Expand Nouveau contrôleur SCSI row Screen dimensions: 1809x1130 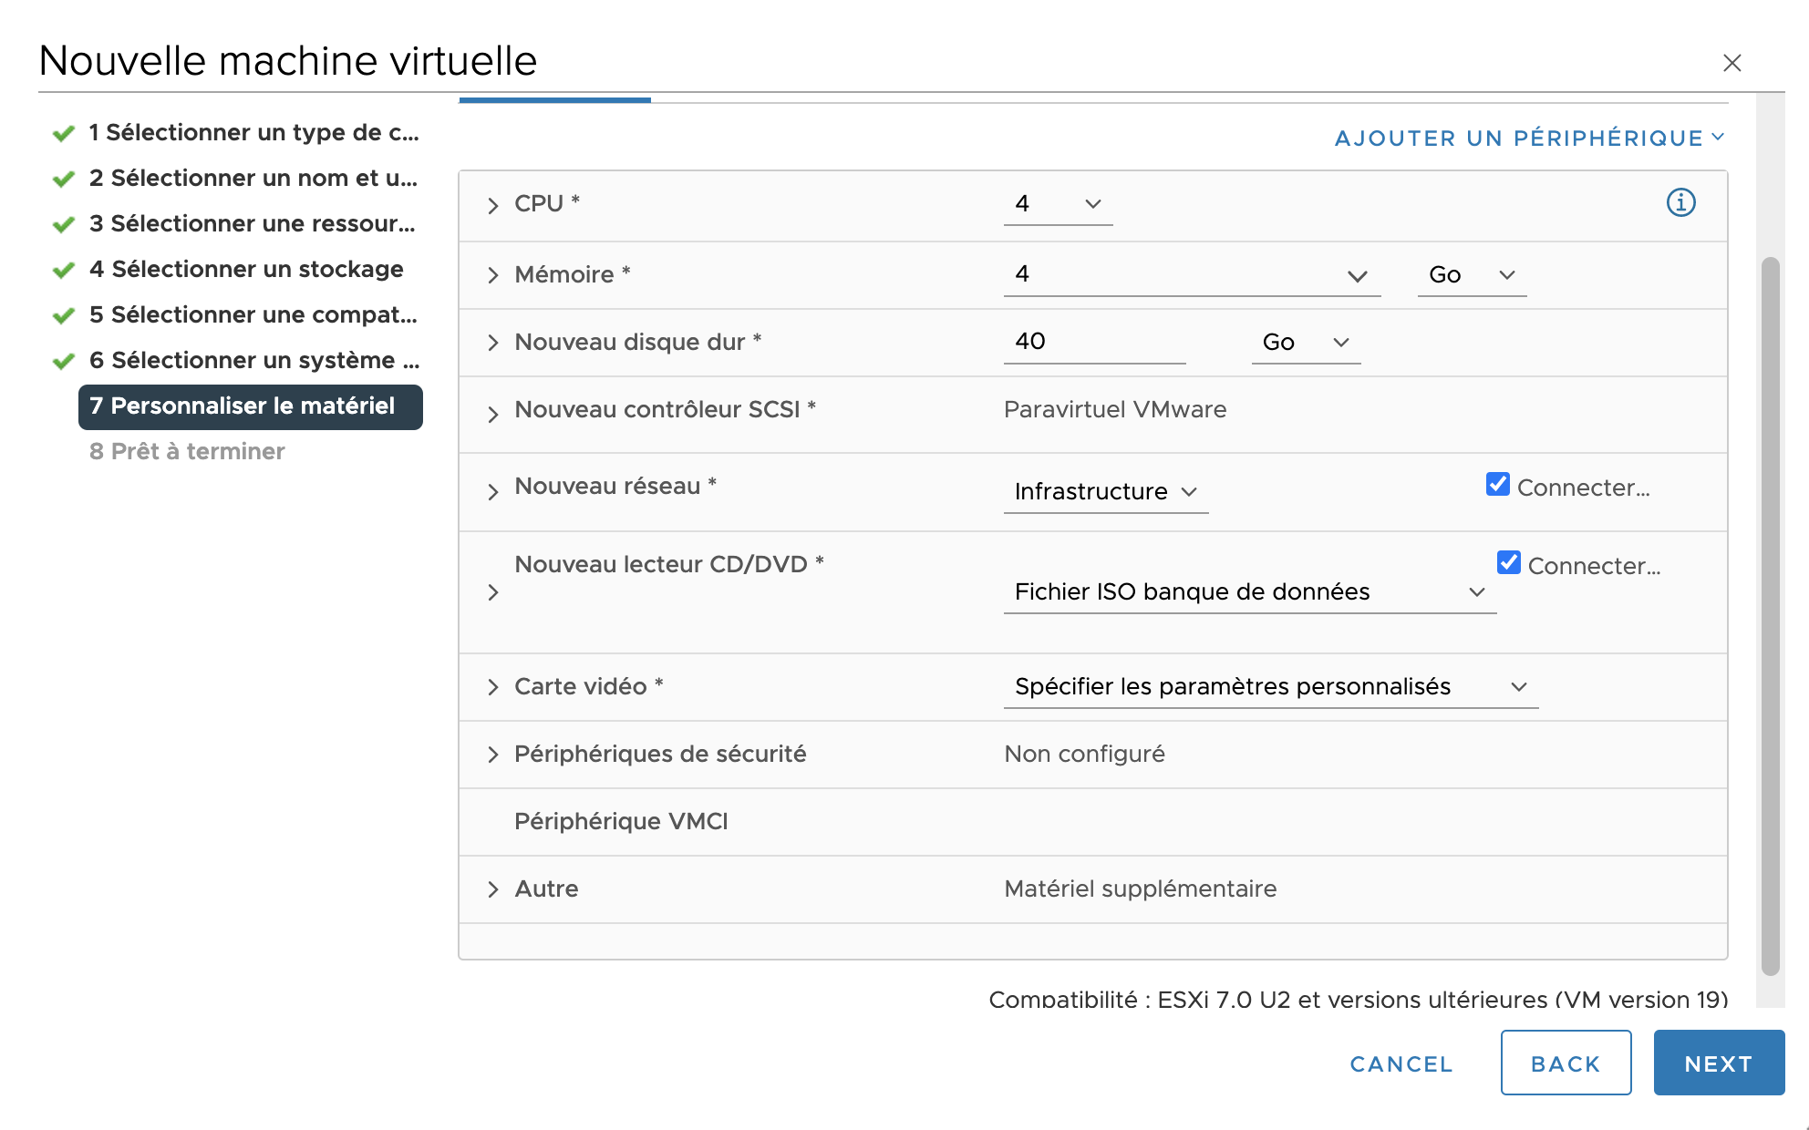pos(492,415)
